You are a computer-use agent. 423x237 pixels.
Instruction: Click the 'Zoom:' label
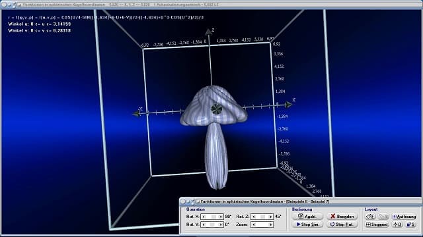[x=242, y=224]
